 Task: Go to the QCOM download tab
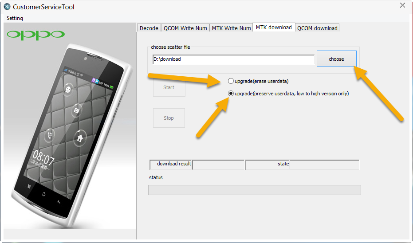pos(317,28)
